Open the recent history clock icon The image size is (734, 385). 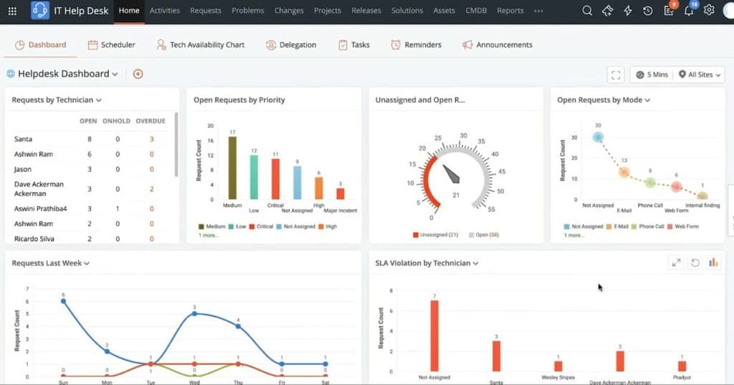point(647,11)
